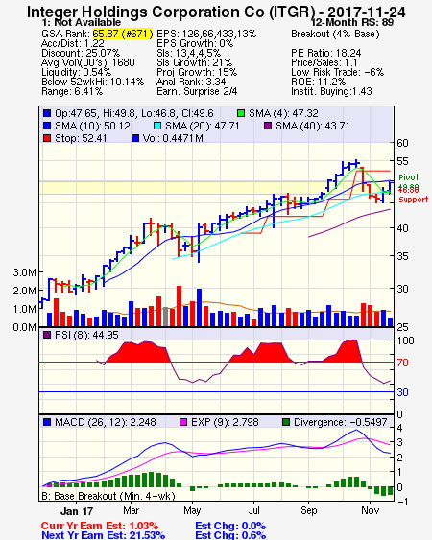Click the Range: 6.41% text
The image size is (432, 540).
pos(72,92)
